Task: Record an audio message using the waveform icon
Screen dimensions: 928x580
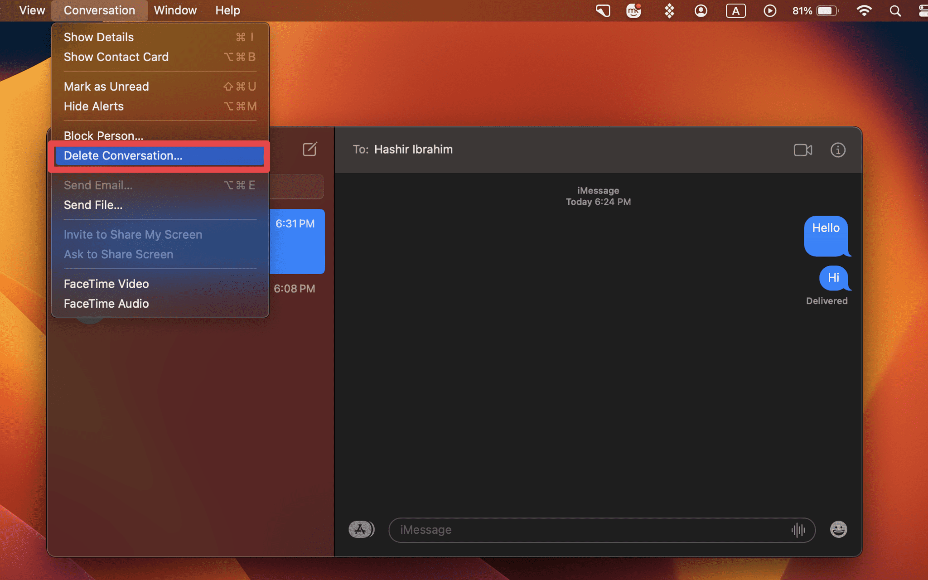Action: (x=799, y=530)
